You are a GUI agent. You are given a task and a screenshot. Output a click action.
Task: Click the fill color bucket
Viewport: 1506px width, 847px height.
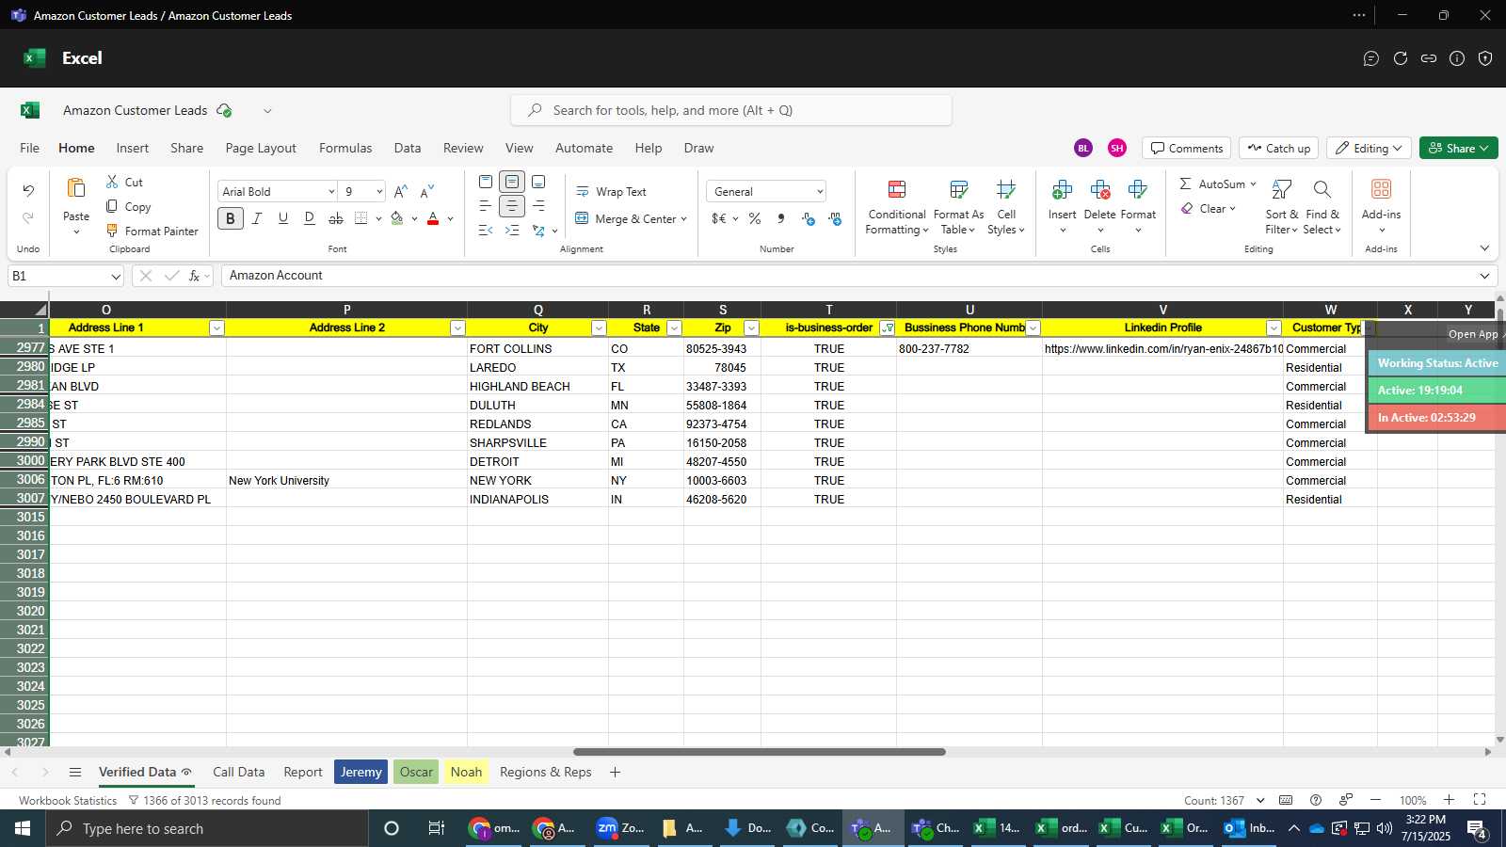coord(397,218)
